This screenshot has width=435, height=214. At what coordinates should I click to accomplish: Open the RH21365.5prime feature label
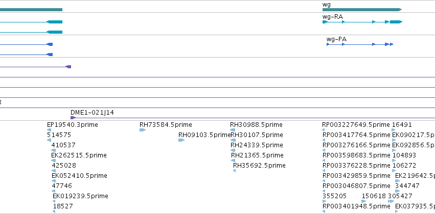click(x=258, y=155)
